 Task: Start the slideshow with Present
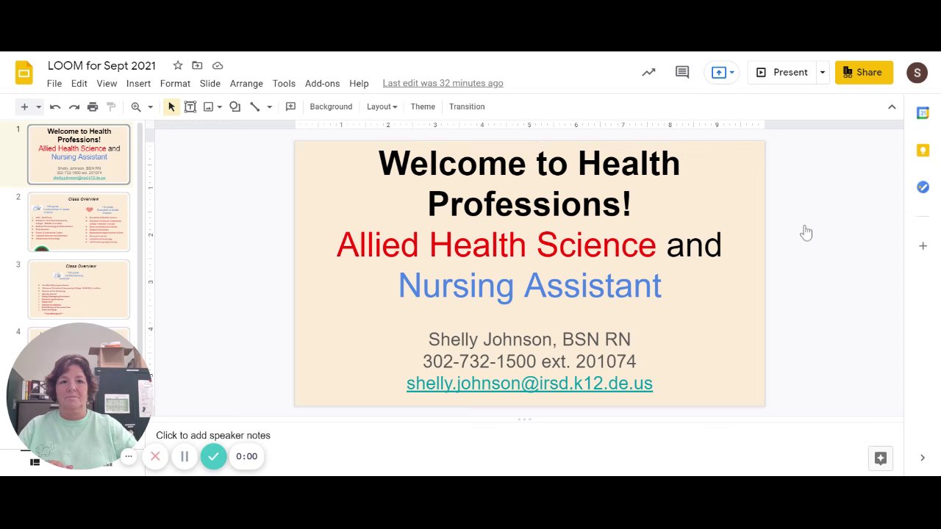pyautogui.click(x=782, y=72)
